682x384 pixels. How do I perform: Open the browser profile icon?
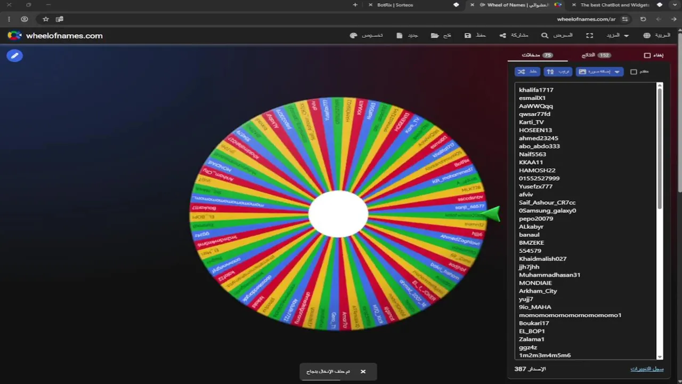(x=25, y=19)
